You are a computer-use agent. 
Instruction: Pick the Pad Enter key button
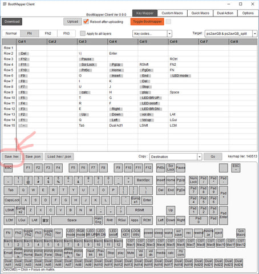click(224, 215)
